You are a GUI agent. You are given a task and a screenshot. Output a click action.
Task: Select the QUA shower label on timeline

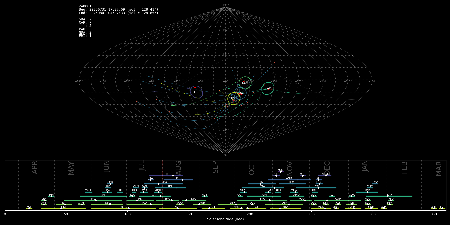point(352,195)
